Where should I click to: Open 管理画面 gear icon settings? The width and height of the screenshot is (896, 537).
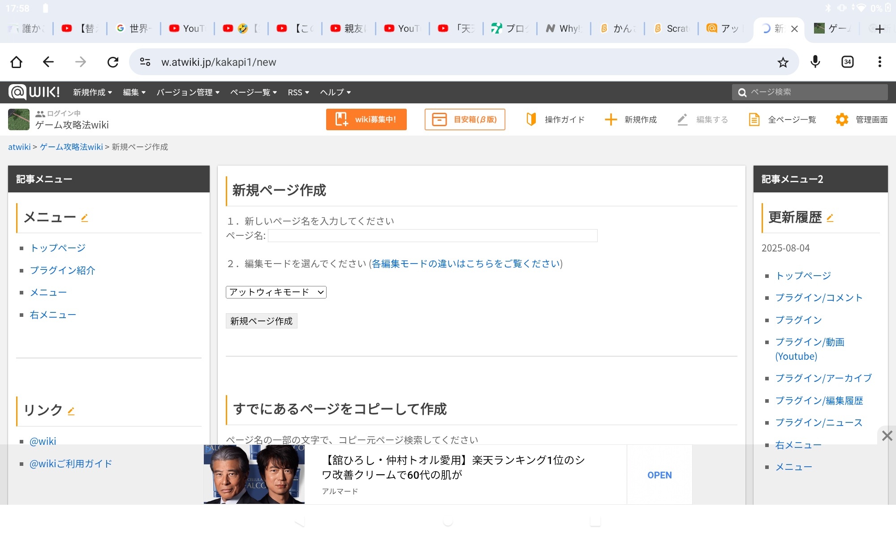click(842, 119)
